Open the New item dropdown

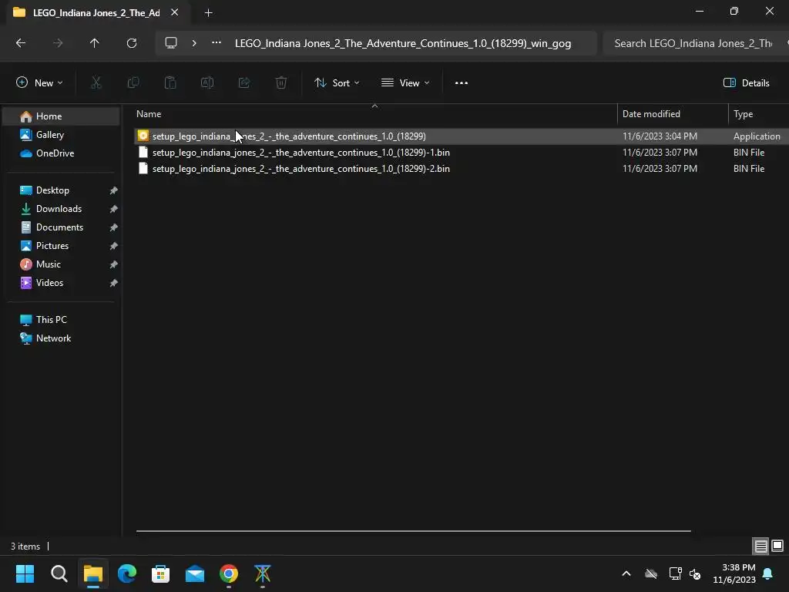pyautogui.click(x=39, y=83)
